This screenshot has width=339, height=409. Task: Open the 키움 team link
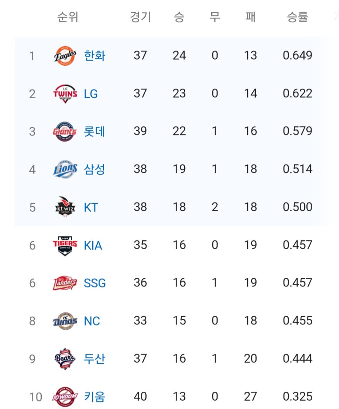click(x=94, y=397)
